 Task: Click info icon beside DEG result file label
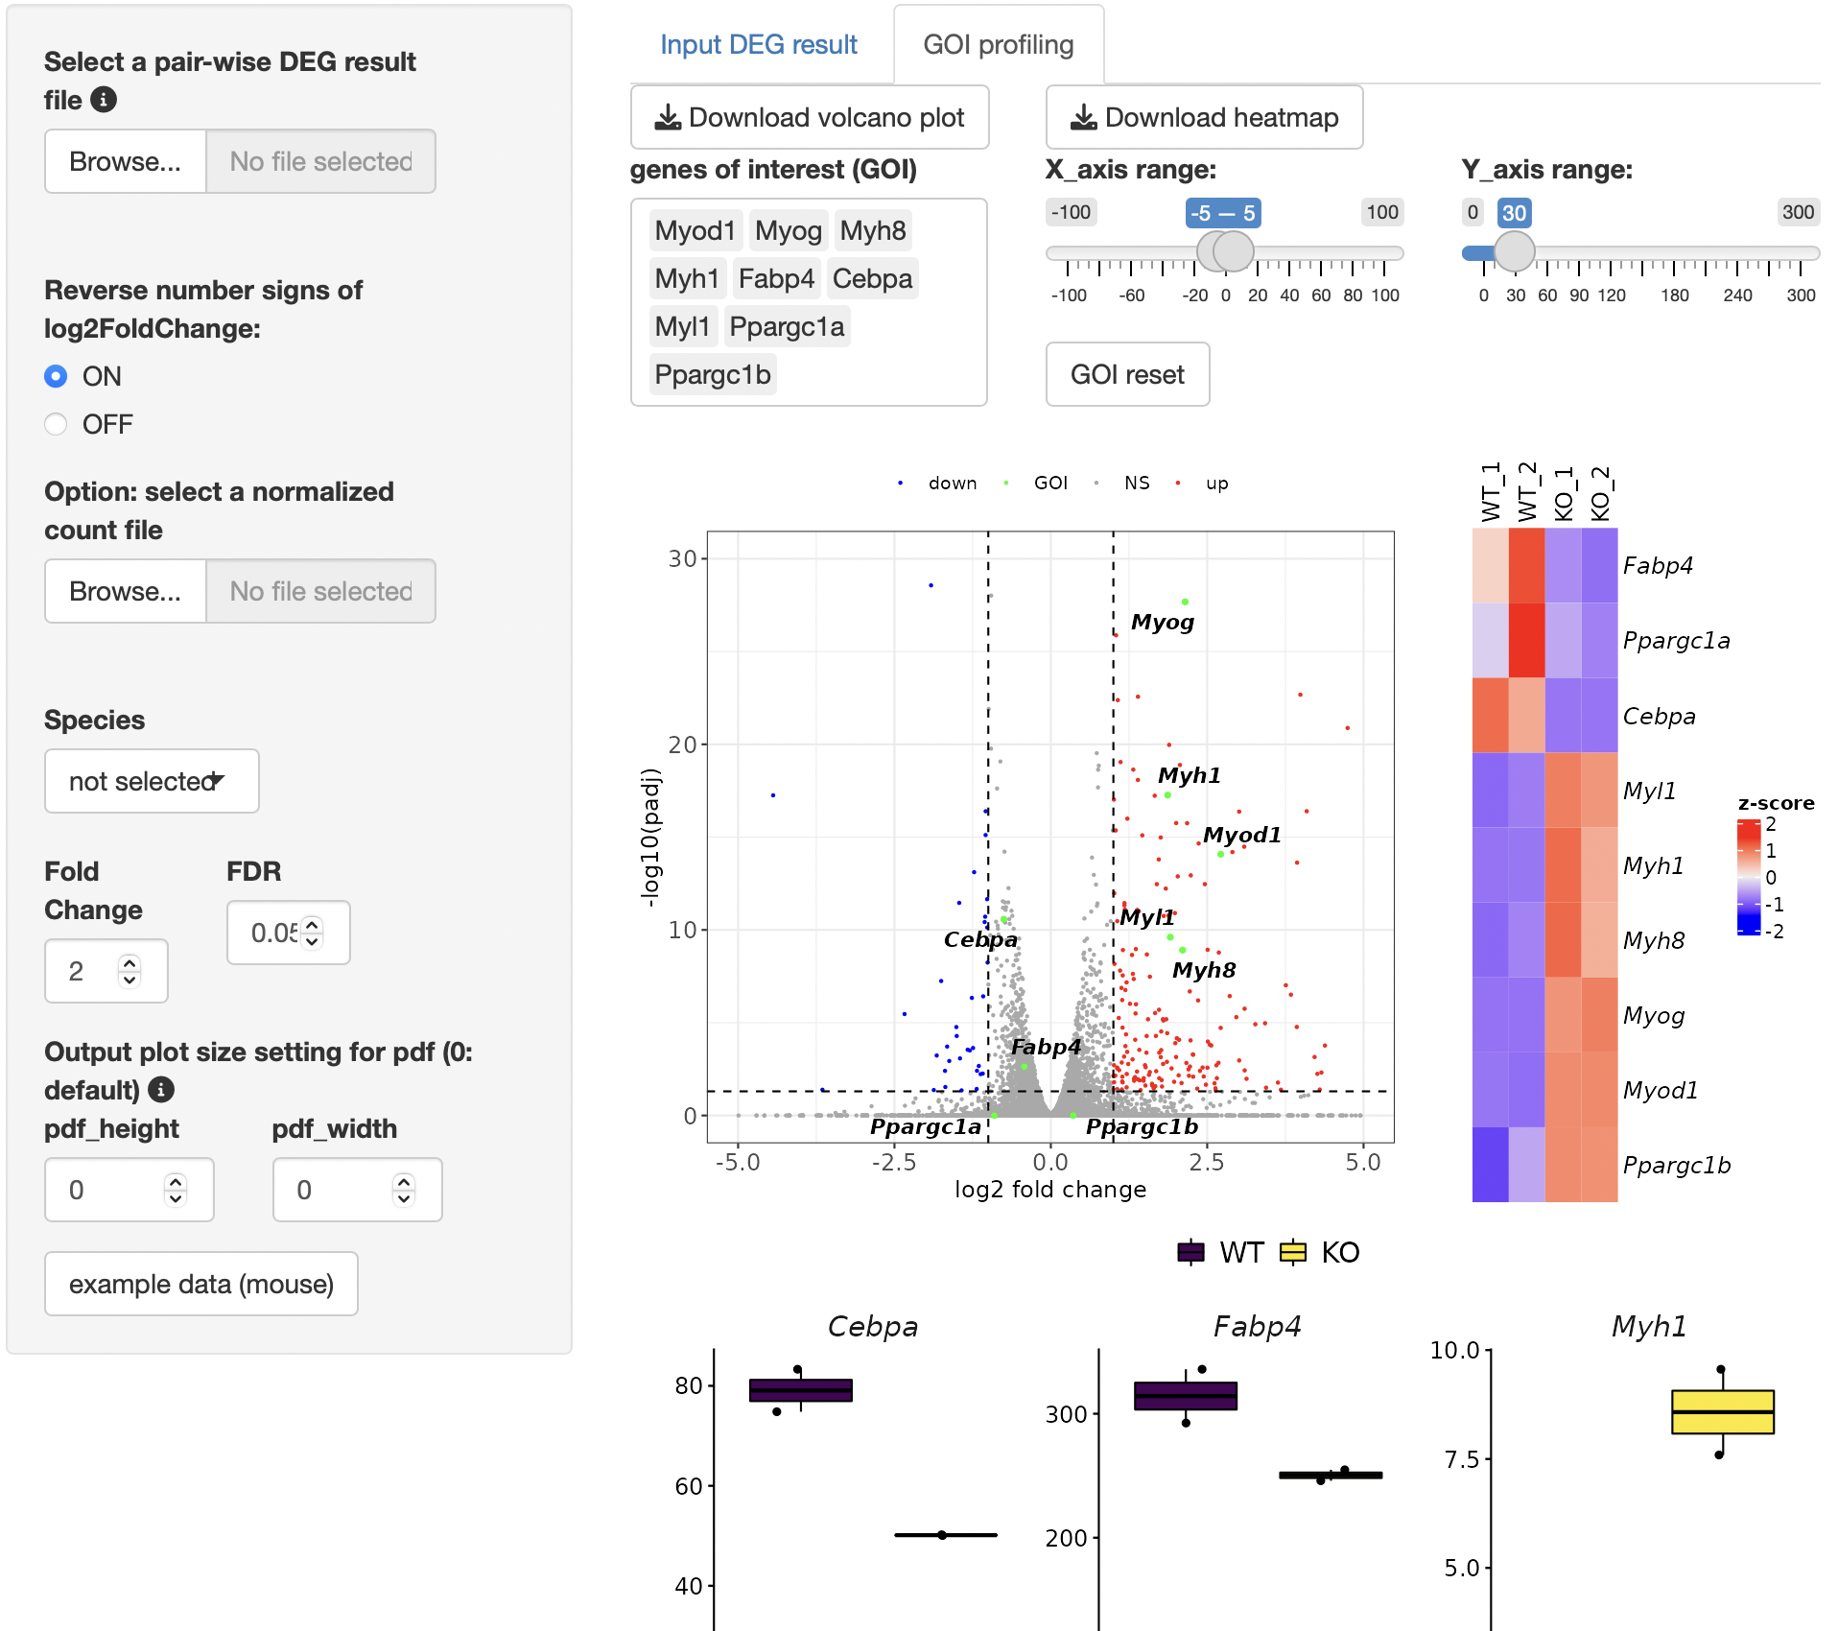(104, 99)
